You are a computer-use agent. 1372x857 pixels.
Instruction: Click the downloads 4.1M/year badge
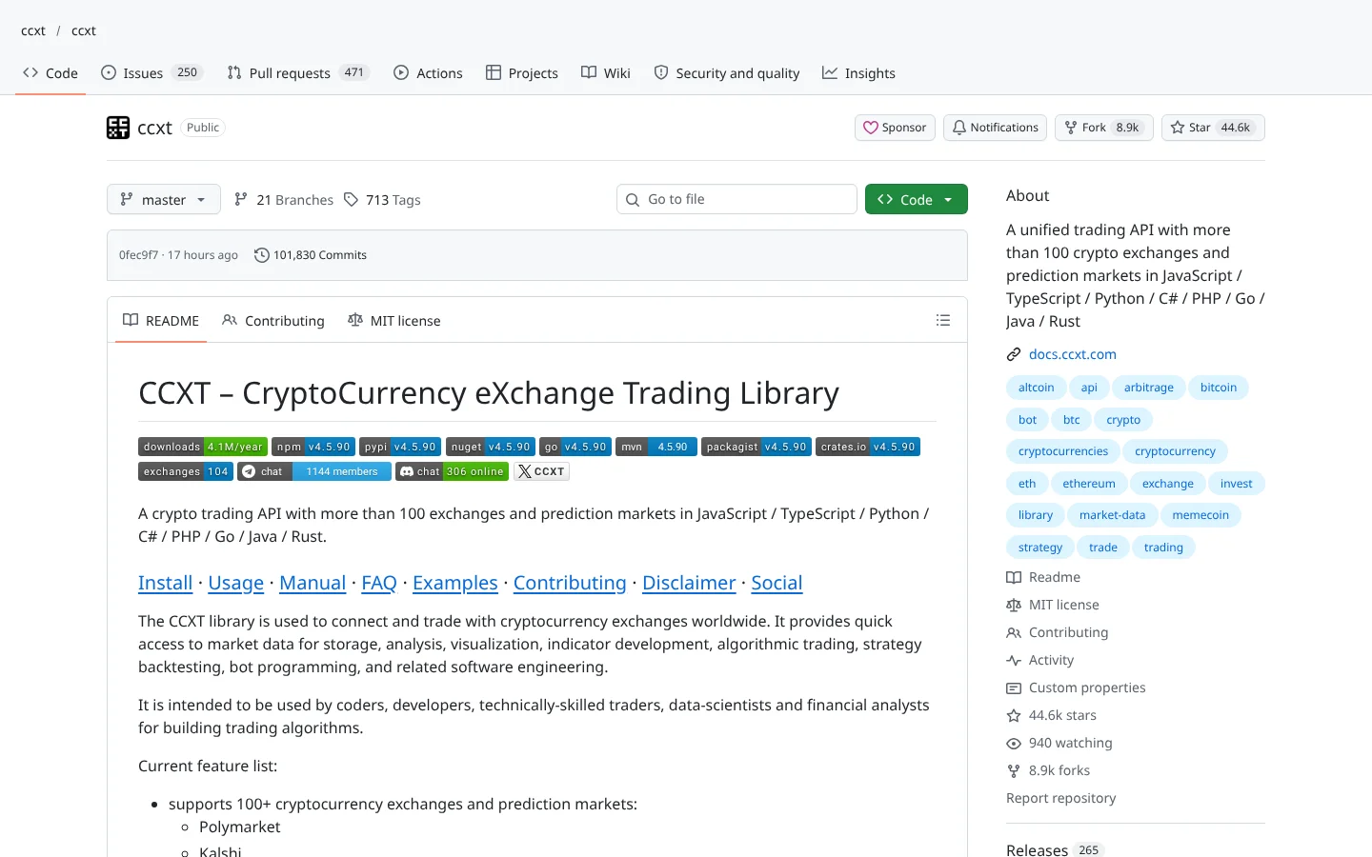[x=203, y=447]
